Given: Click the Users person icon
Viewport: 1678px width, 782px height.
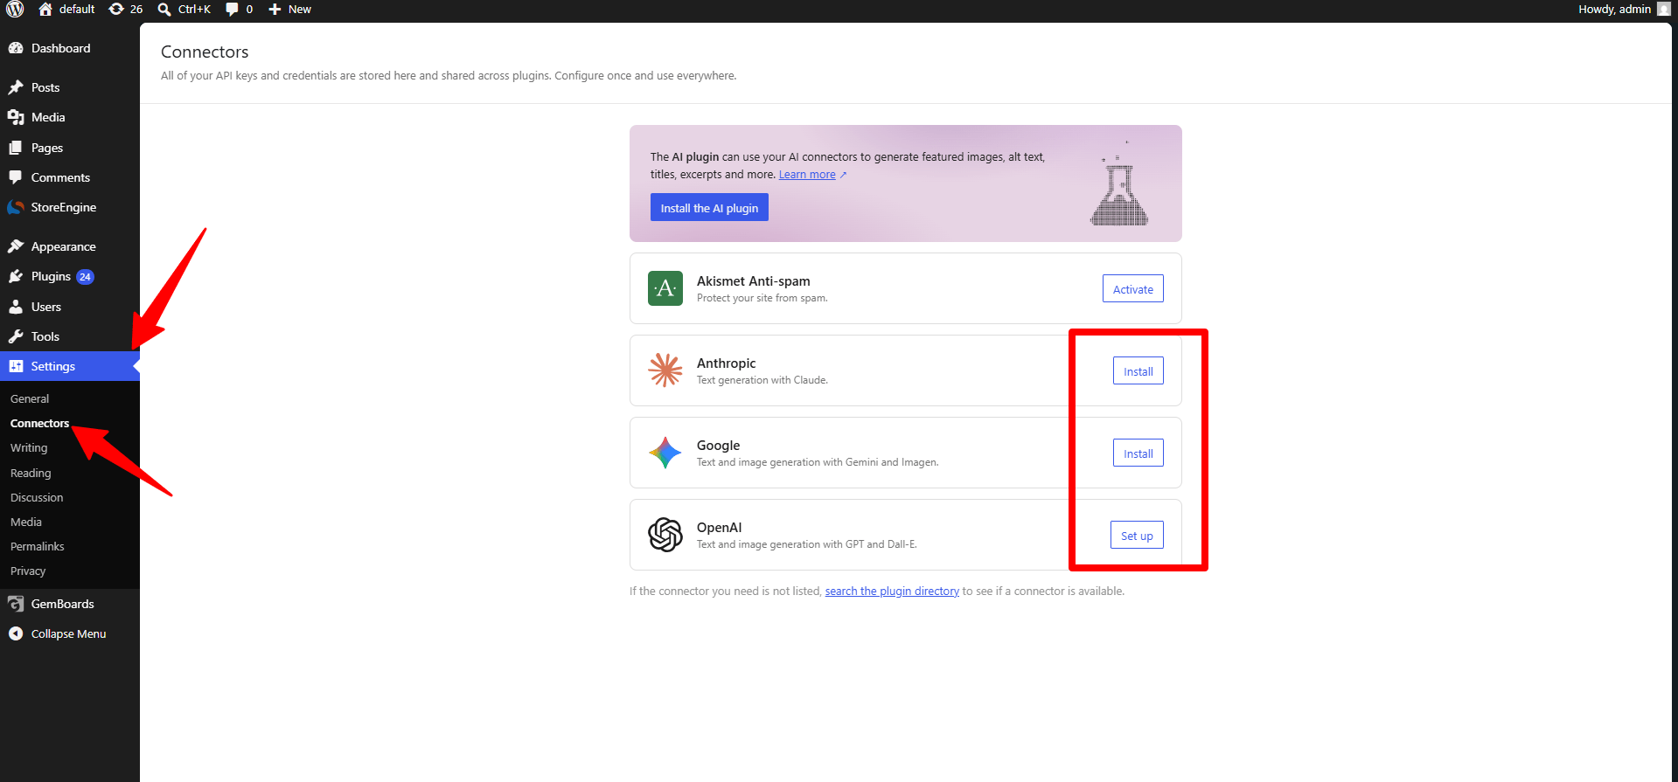Looking at the screenshot, I should pyautogui.click(x=16, y=307).
